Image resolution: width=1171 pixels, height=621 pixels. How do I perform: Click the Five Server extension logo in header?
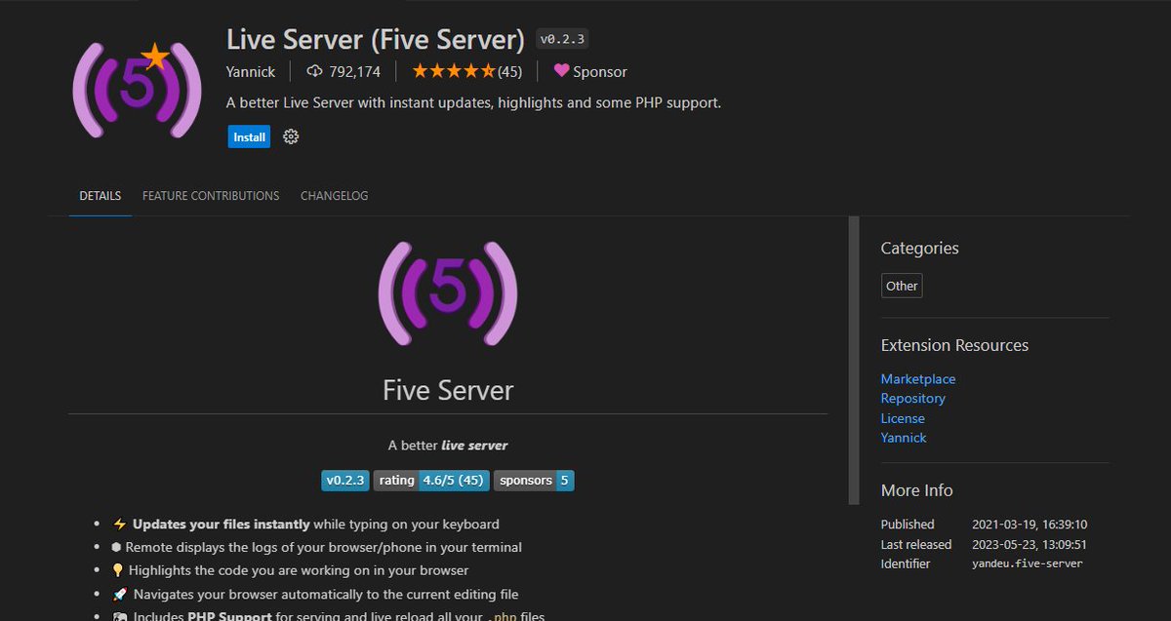(x=137, y=91)
